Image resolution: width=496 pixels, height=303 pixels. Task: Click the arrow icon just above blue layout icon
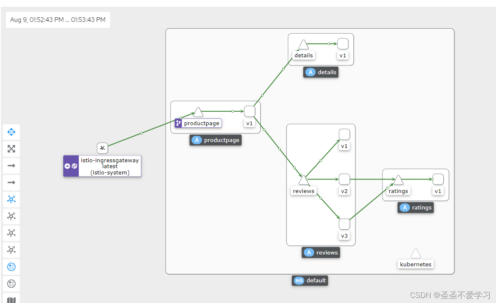11,182
